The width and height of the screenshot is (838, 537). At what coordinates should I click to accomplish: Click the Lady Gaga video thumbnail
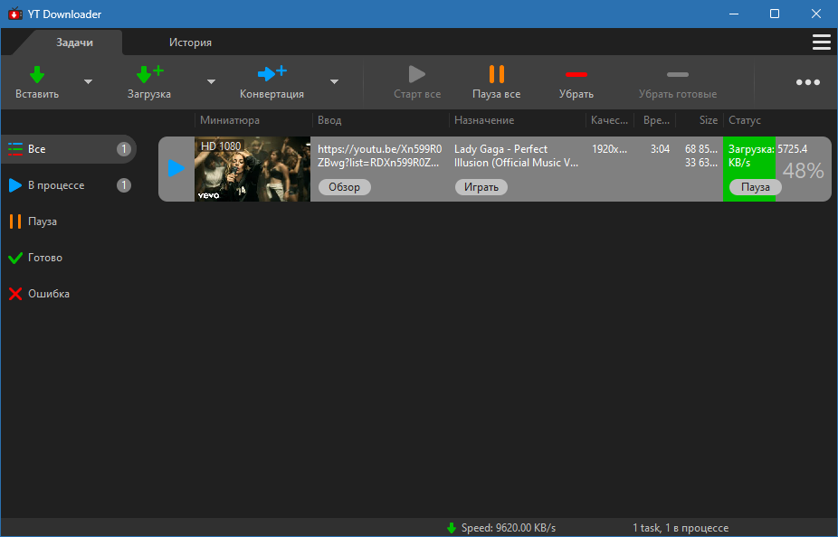click(252, 169)
